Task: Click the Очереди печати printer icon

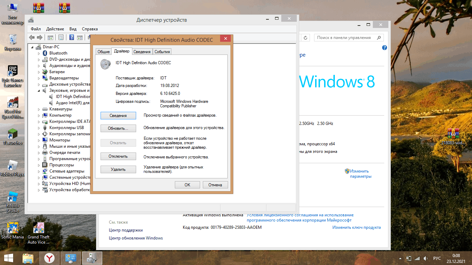Action: pyautogui.click(x=45, y=153)
